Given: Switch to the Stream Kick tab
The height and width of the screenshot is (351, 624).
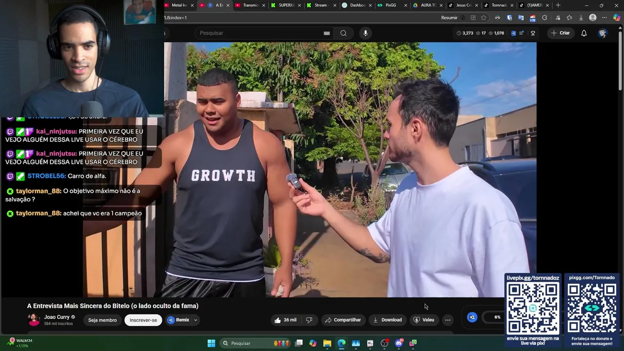Looking at the screenshot, I should click(321, 5).
